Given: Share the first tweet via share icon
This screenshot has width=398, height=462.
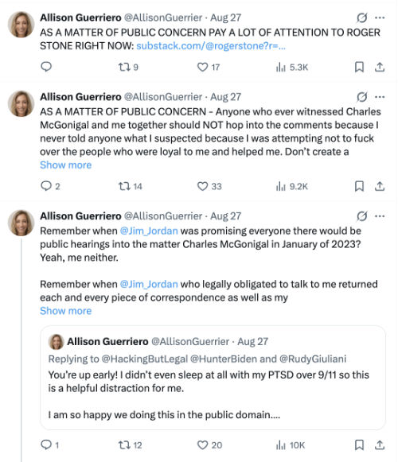Looking at the screenshot, I should click(x=380, y=67).
